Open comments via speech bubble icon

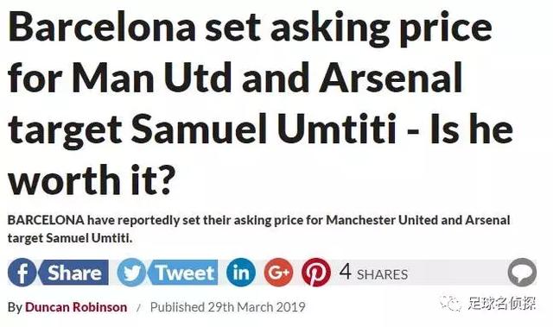[522, 272]
